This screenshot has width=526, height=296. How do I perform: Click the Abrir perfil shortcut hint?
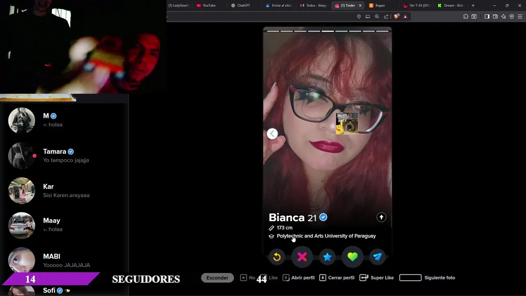coord(299,278)
